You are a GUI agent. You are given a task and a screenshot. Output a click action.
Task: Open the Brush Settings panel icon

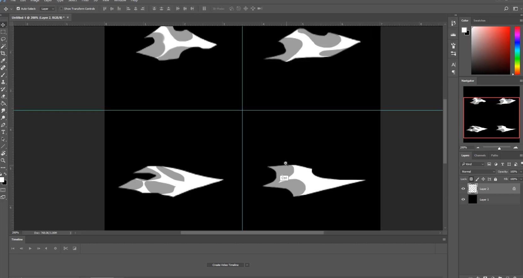[x=453, y=54]
